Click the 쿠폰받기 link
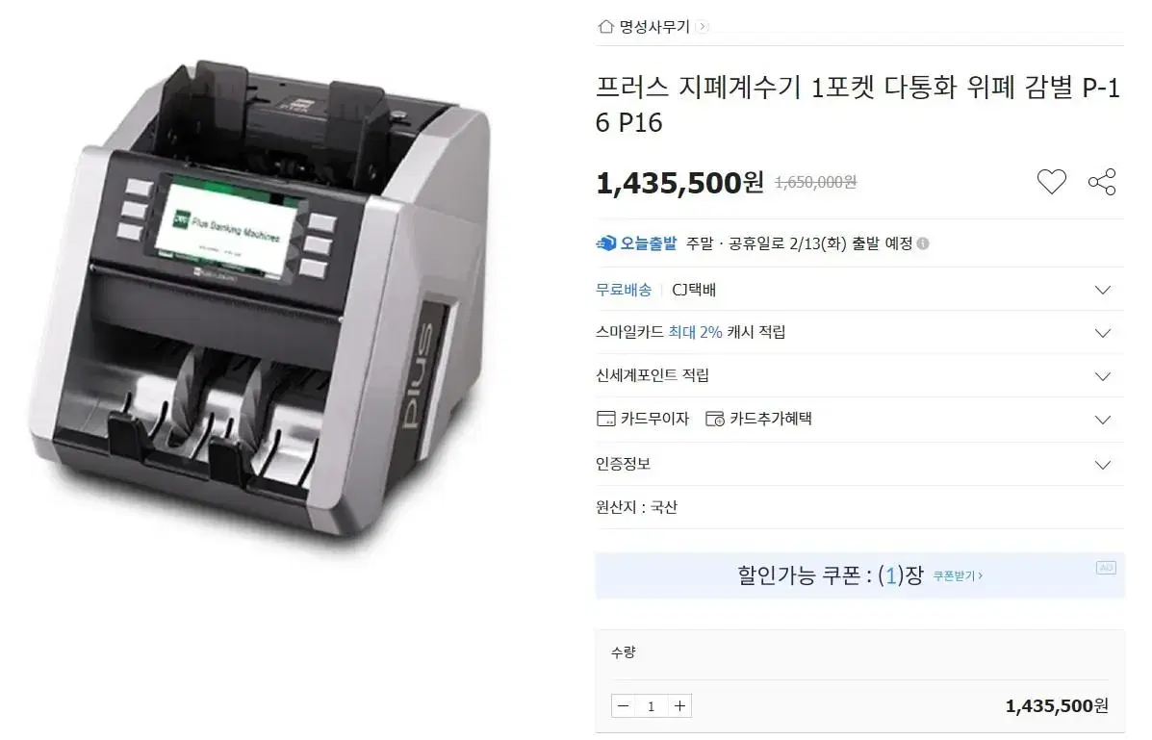This screenshot has height=740, width=1152. point(958,575)
